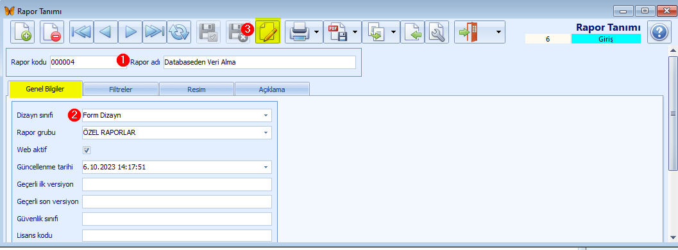Click the import page arrow icon
The width and height of the screenshot is (678, 250).
pos(412,32)
